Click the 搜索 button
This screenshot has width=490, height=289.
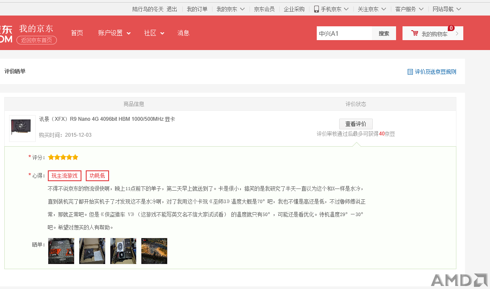(x=384, y=34)
